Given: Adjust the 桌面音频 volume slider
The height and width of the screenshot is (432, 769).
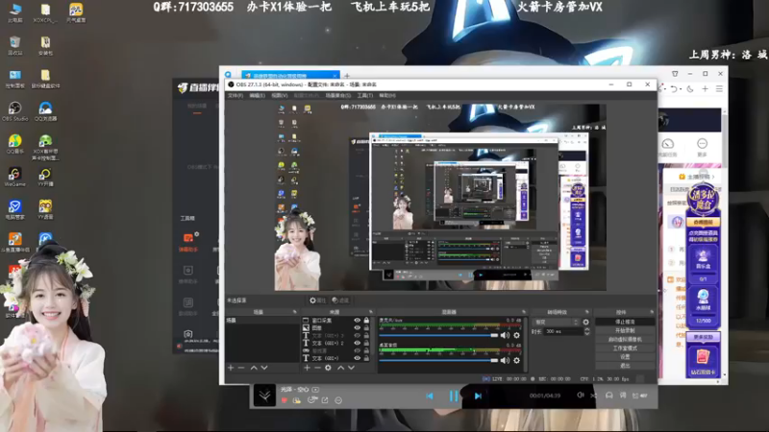Looking at the screenshot, I should (438, 361).
